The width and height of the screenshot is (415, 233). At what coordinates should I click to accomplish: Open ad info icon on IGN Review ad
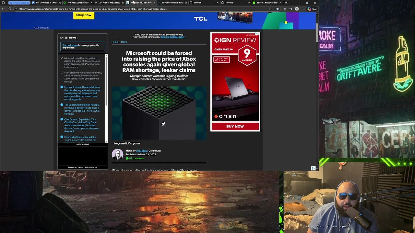pyautogui.click(x=257, y=34)
